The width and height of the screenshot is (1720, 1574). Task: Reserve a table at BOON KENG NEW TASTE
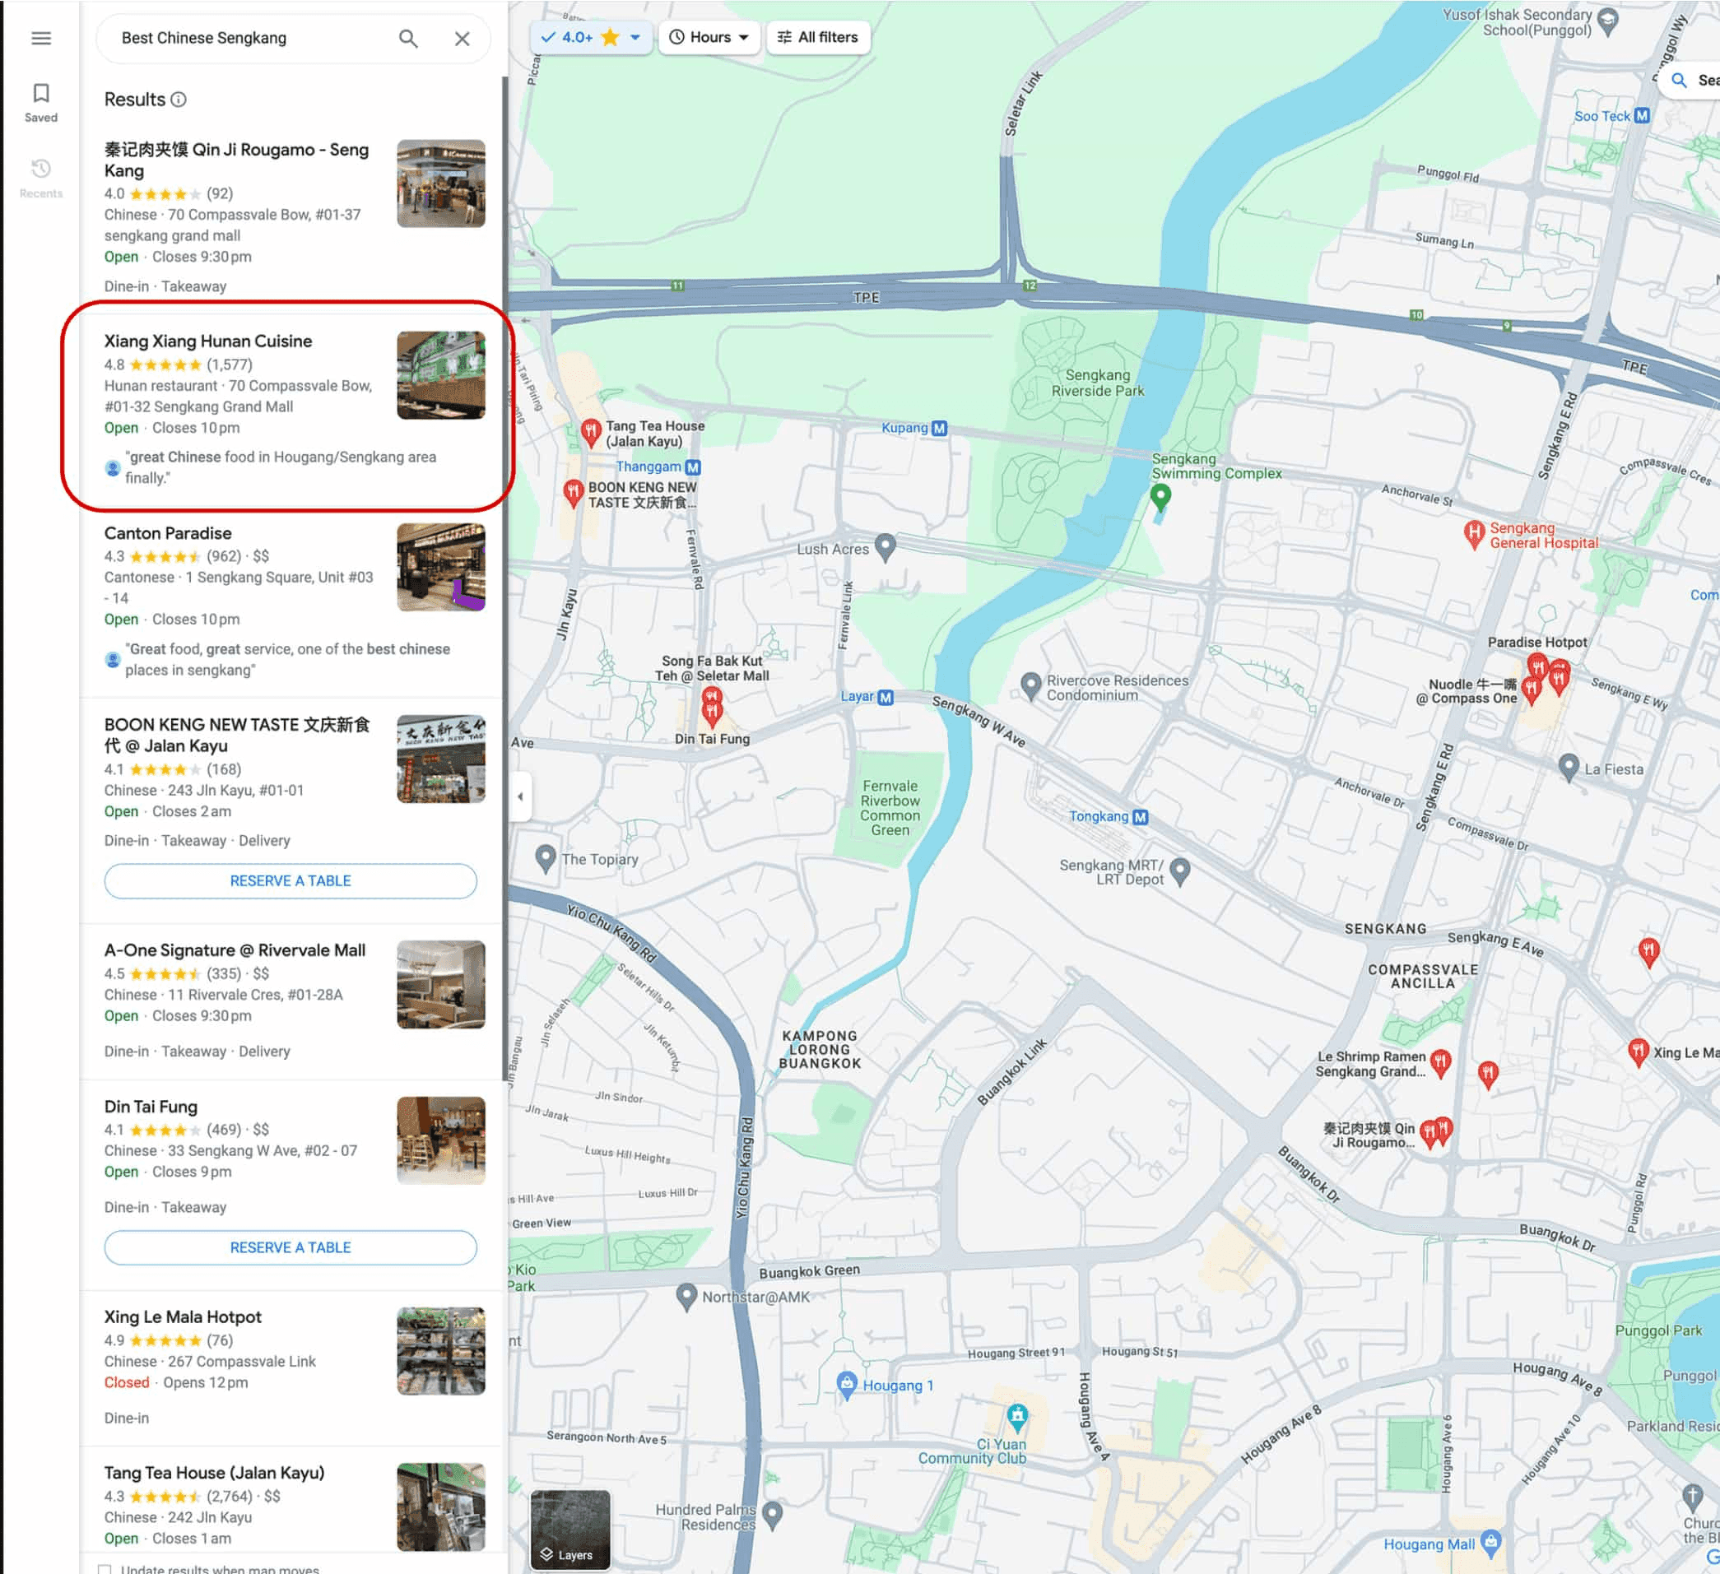coord(290,880)
